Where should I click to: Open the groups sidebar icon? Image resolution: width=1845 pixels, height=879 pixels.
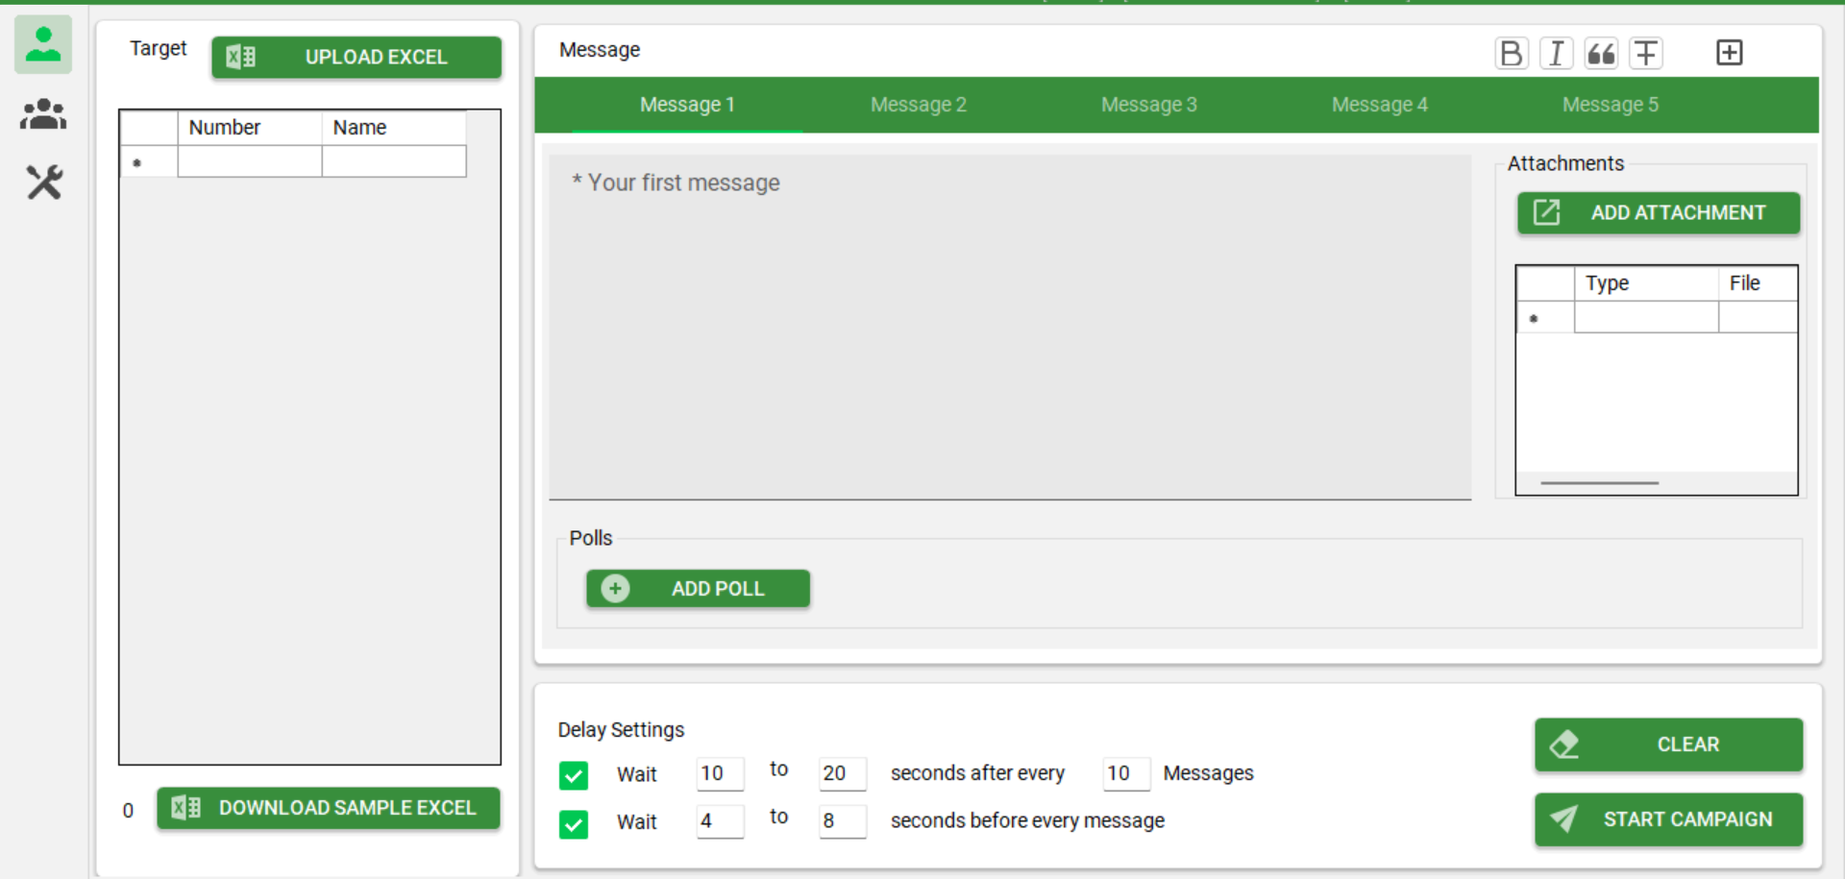[43, 114]
